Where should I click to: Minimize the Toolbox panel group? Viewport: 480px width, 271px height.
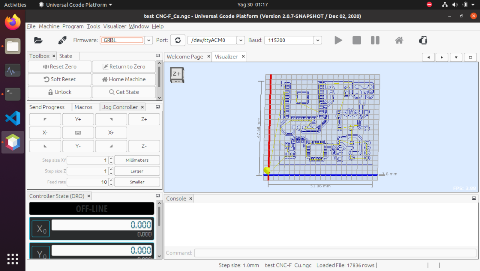[158, 56]
